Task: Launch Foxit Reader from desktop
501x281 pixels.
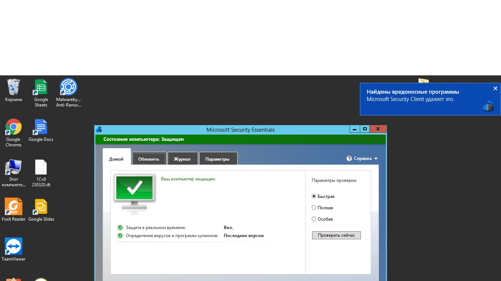Action: [x=14, y=210]
